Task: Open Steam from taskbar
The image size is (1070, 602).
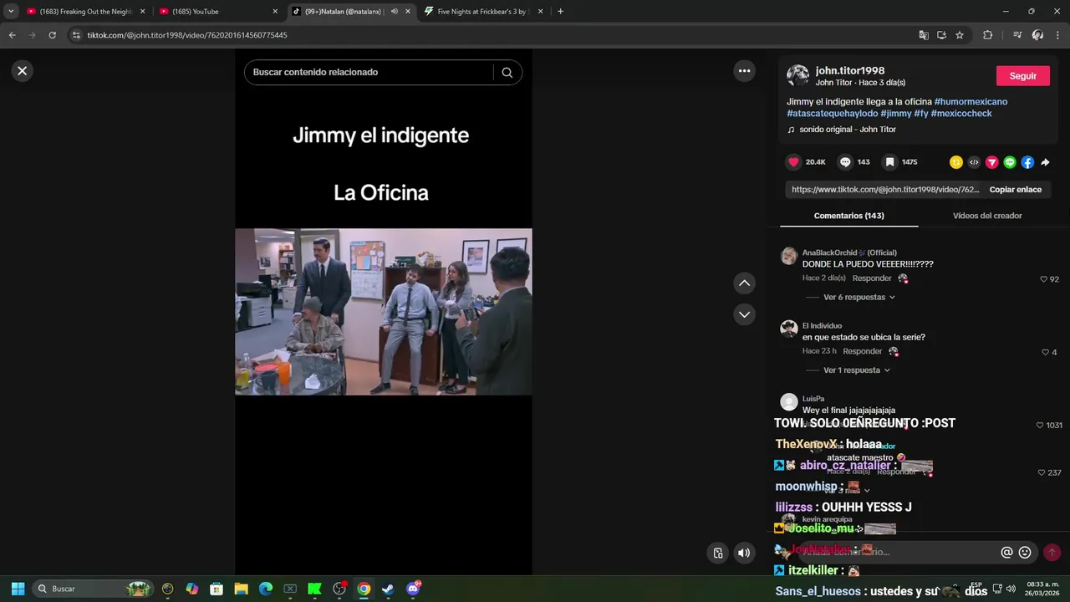Action: 388,589
